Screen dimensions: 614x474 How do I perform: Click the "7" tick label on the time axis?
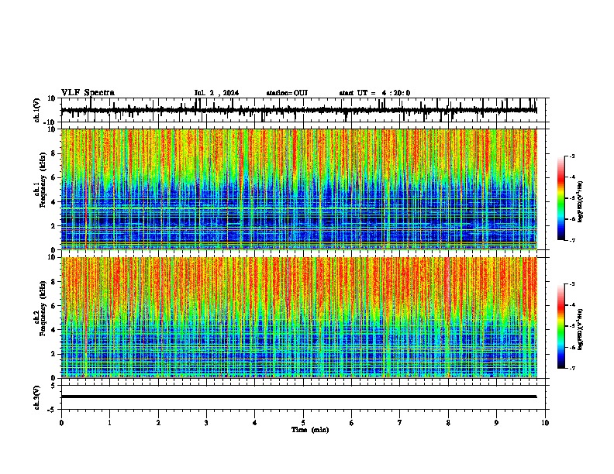click(400, 423)
